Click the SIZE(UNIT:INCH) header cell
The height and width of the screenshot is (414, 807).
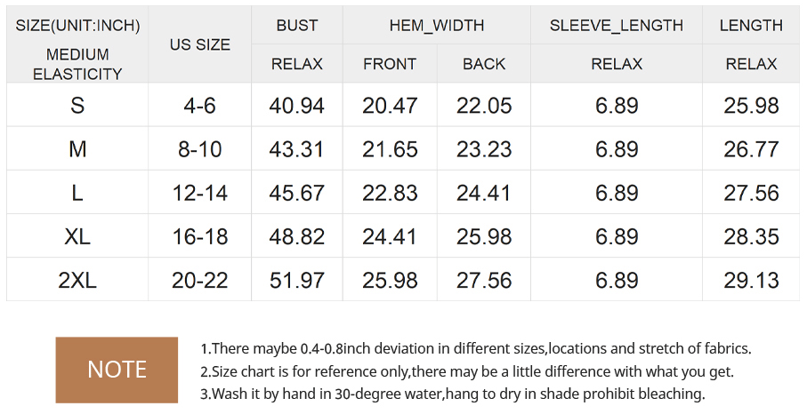[x=77, y=26]
